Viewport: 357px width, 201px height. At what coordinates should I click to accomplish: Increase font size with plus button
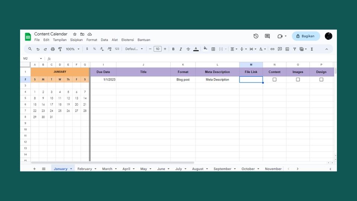165,49
